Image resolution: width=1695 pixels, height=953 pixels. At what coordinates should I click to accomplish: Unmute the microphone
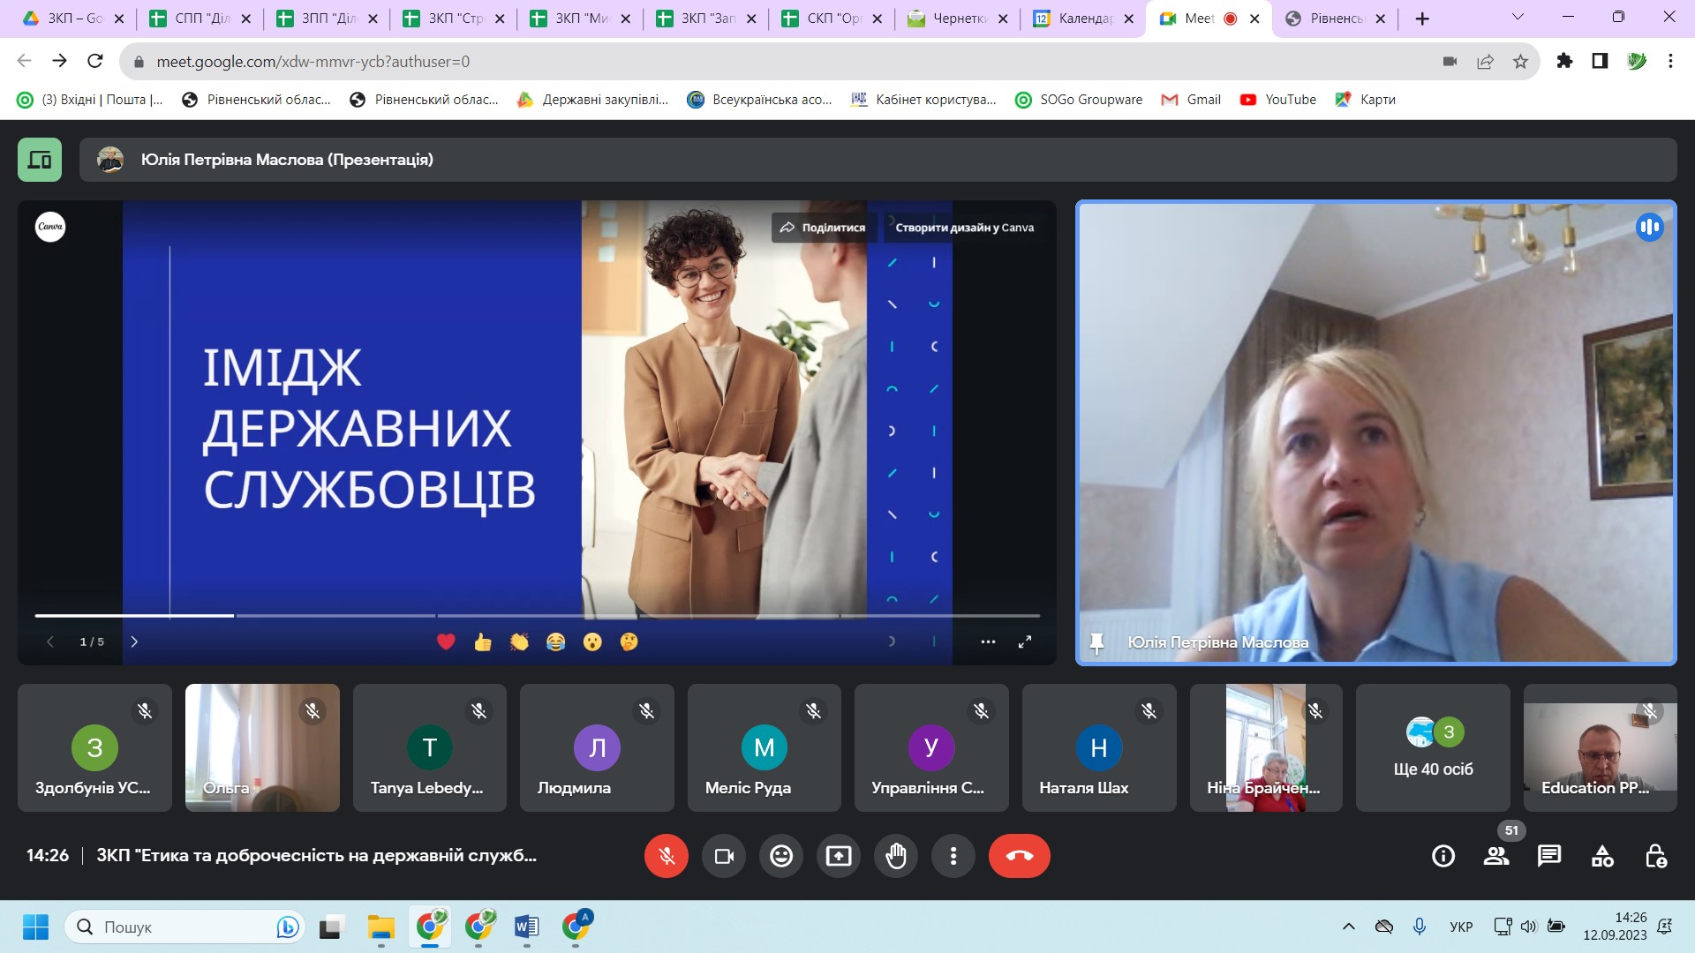pyautogui.click(x=667, y=856)
